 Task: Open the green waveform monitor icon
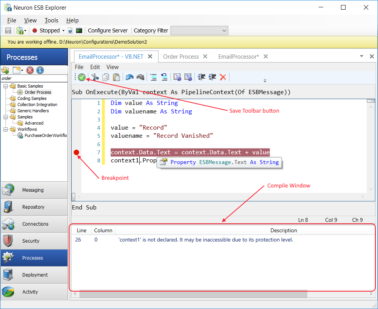tap(79, 30)
